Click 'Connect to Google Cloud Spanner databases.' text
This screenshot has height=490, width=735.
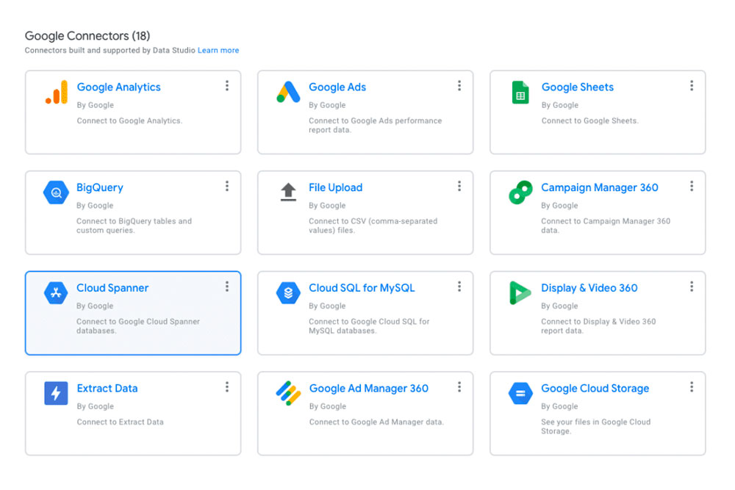point(138,326)
